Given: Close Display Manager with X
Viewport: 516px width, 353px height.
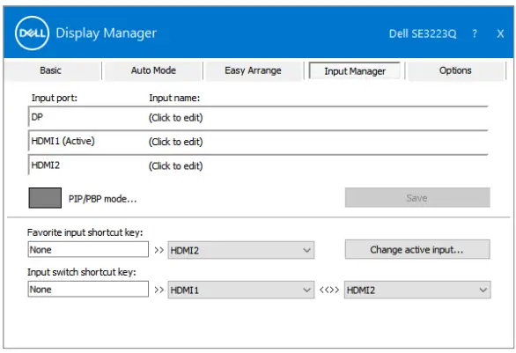Looking at the screenshot, I should 500,33.
